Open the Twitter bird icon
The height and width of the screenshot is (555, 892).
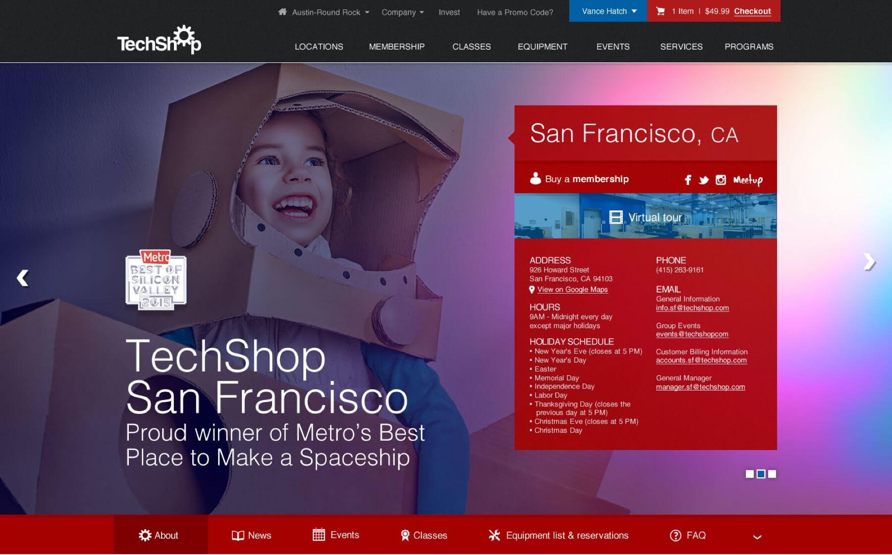704,180
